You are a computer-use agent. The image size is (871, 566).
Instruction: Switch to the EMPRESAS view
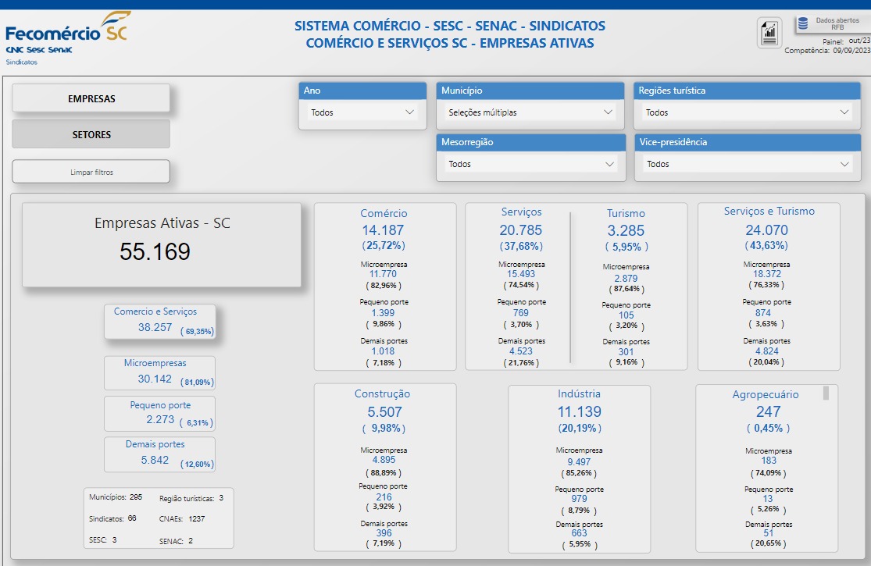click(x=91, y=99)
